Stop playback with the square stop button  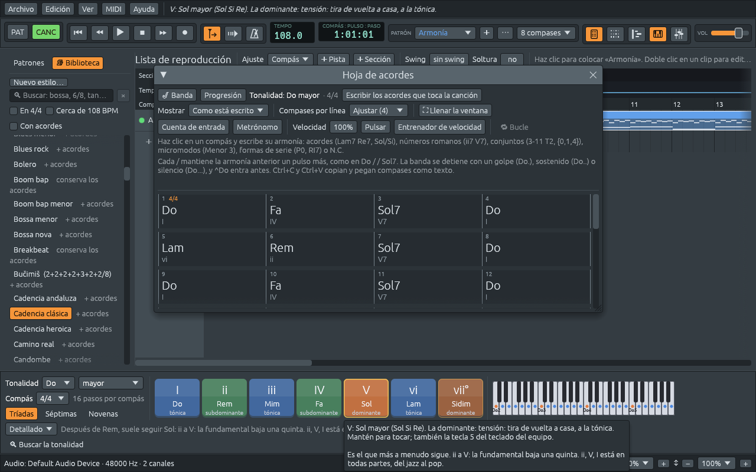pos(142,32)
